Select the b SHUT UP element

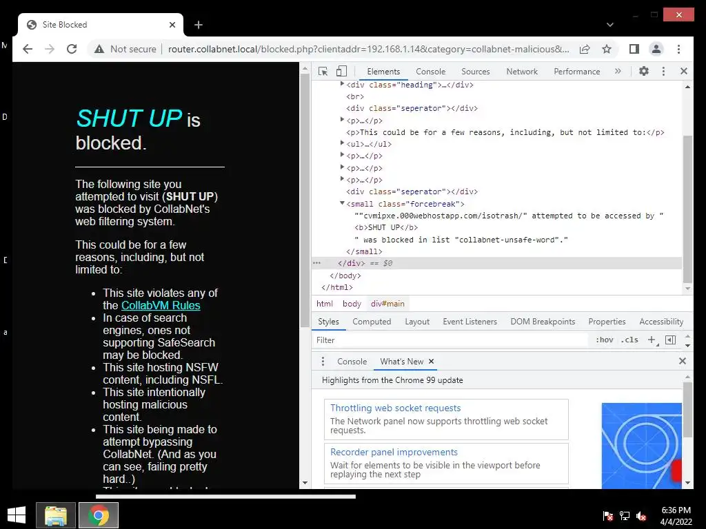386,227
